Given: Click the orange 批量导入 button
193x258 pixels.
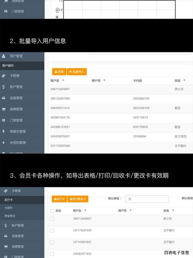Looking at the screenshot, I should (x=77, y=72).
